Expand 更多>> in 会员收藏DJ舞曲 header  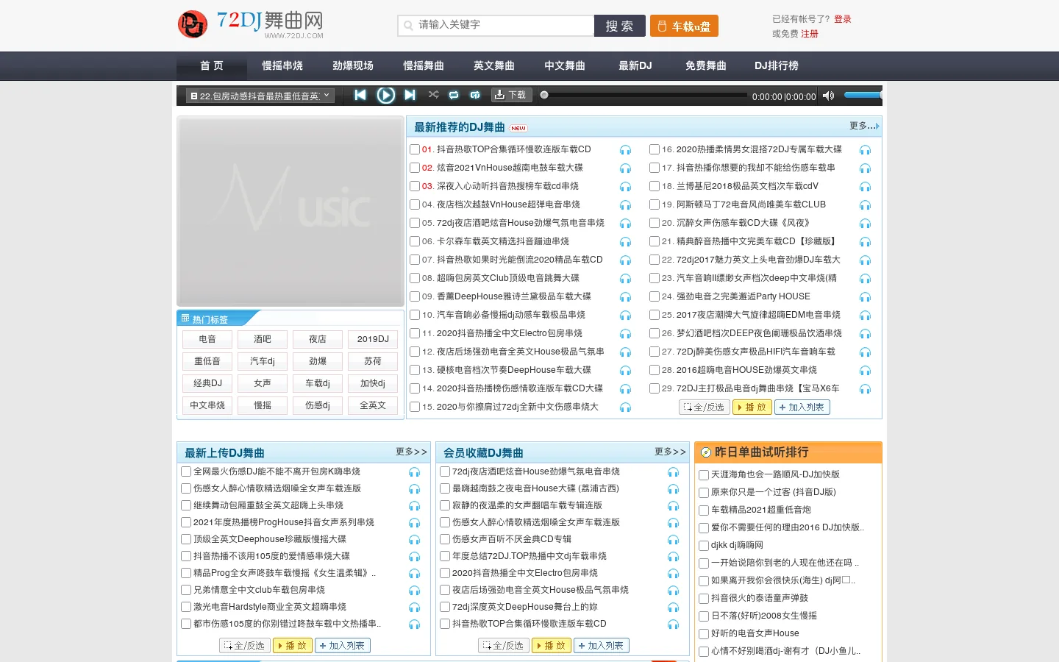[x=670, y=452]
